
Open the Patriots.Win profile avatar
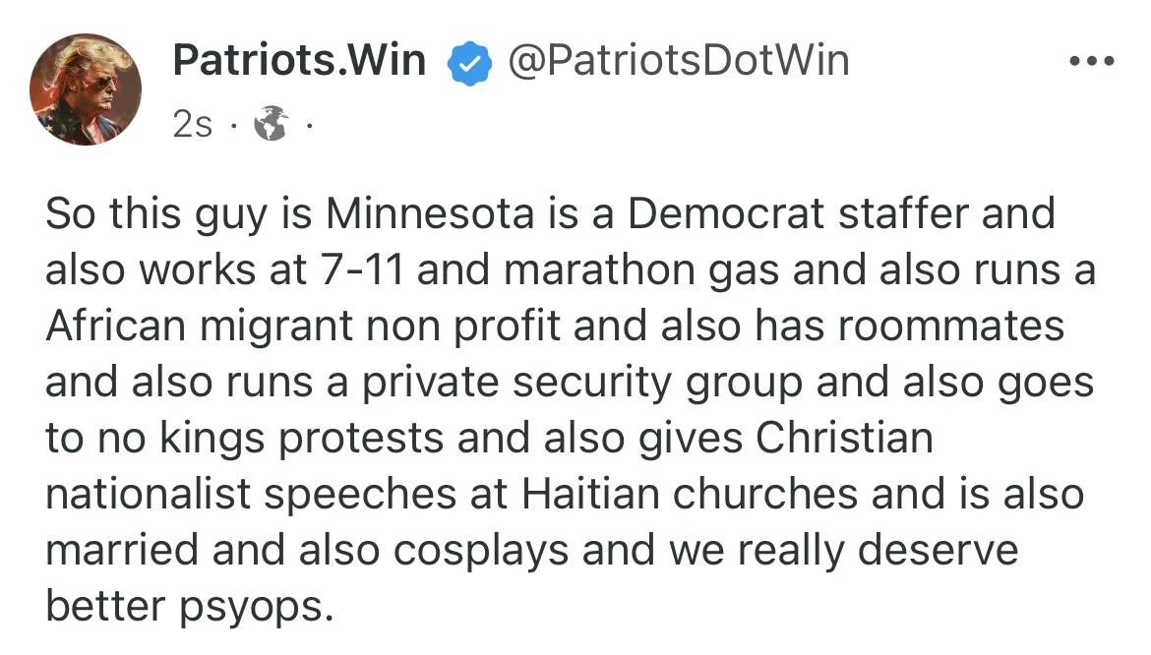(86, 89)
